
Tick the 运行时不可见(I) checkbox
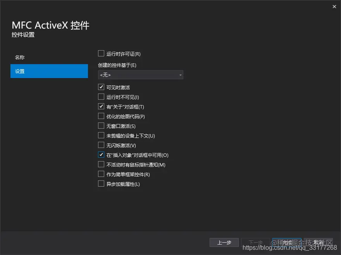coord(101,97)
